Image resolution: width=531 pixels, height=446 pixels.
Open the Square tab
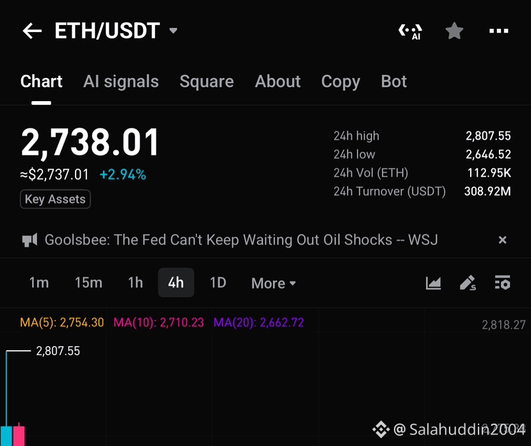tap(207, 81)
